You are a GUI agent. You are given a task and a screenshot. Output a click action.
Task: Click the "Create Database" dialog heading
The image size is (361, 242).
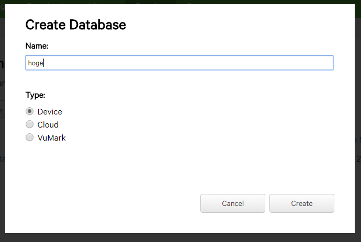pyautogui.click(x=75, y=24)
